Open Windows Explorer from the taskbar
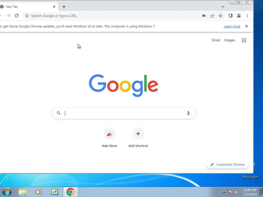Image resolution: width=263 pixels, height=197 pixels. [x=23, y=192]
